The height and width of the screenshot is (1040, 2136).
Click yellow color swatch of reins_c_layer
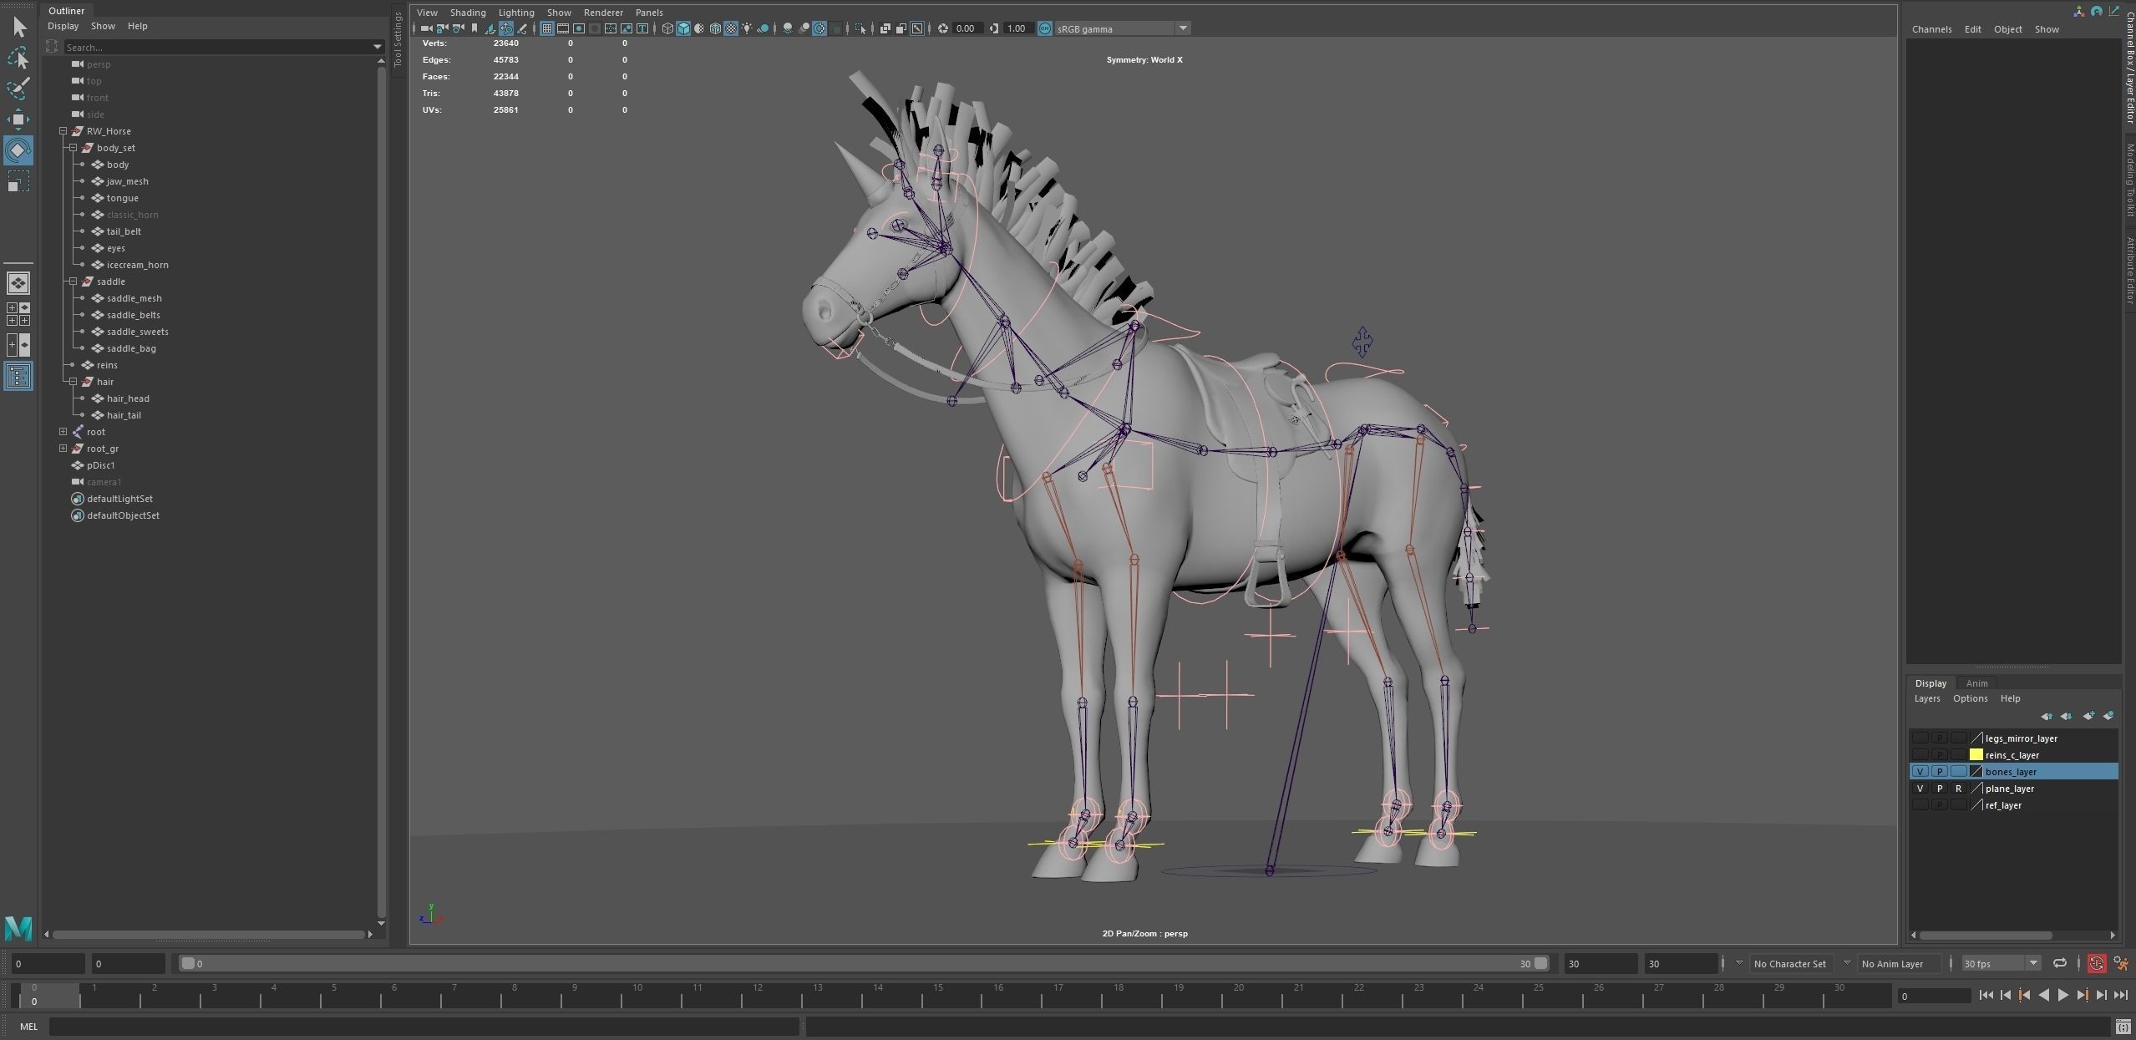click(1976, 755)
